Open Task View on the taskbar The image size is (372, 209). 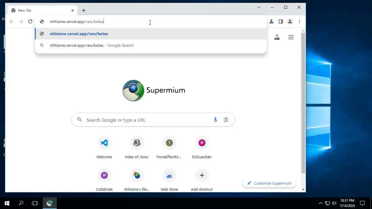coord(35,203)
